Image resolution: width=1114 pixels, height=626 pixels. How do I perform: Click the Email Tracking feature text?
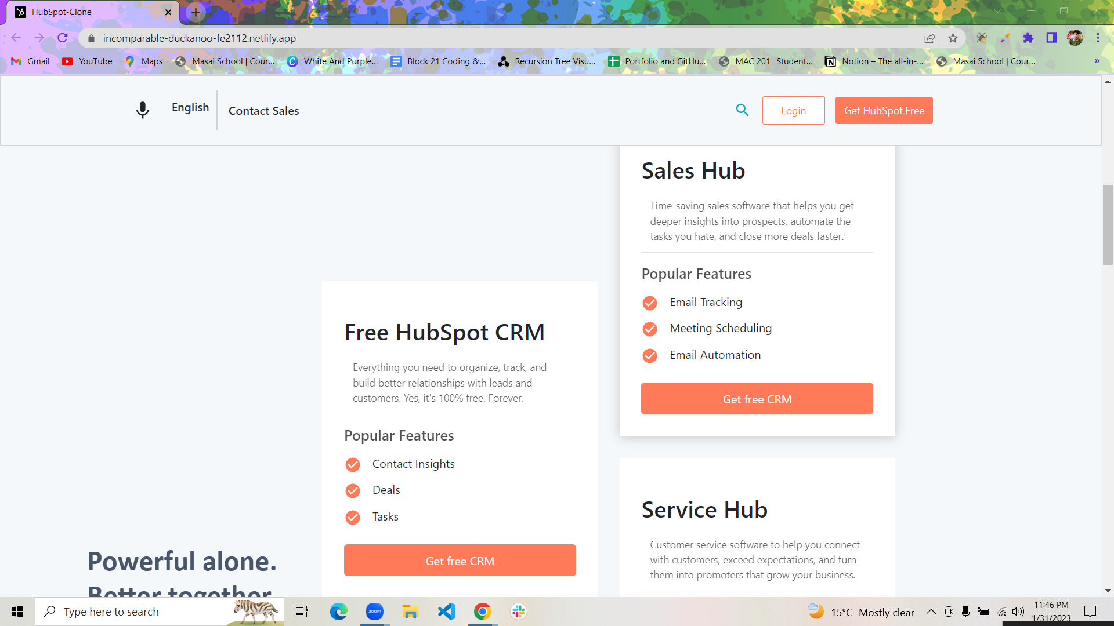point(706,302)
